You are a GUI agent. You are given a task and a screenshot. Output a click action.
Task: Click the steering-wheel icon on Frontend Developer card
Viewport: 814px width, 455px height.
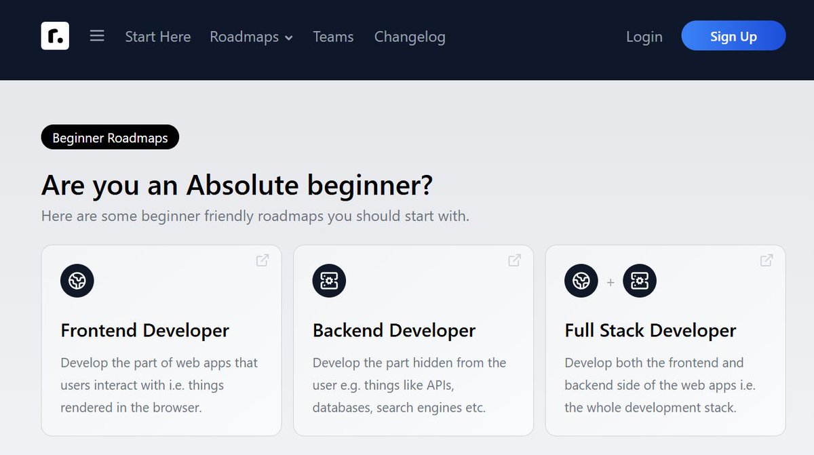[x=77, y=280]
